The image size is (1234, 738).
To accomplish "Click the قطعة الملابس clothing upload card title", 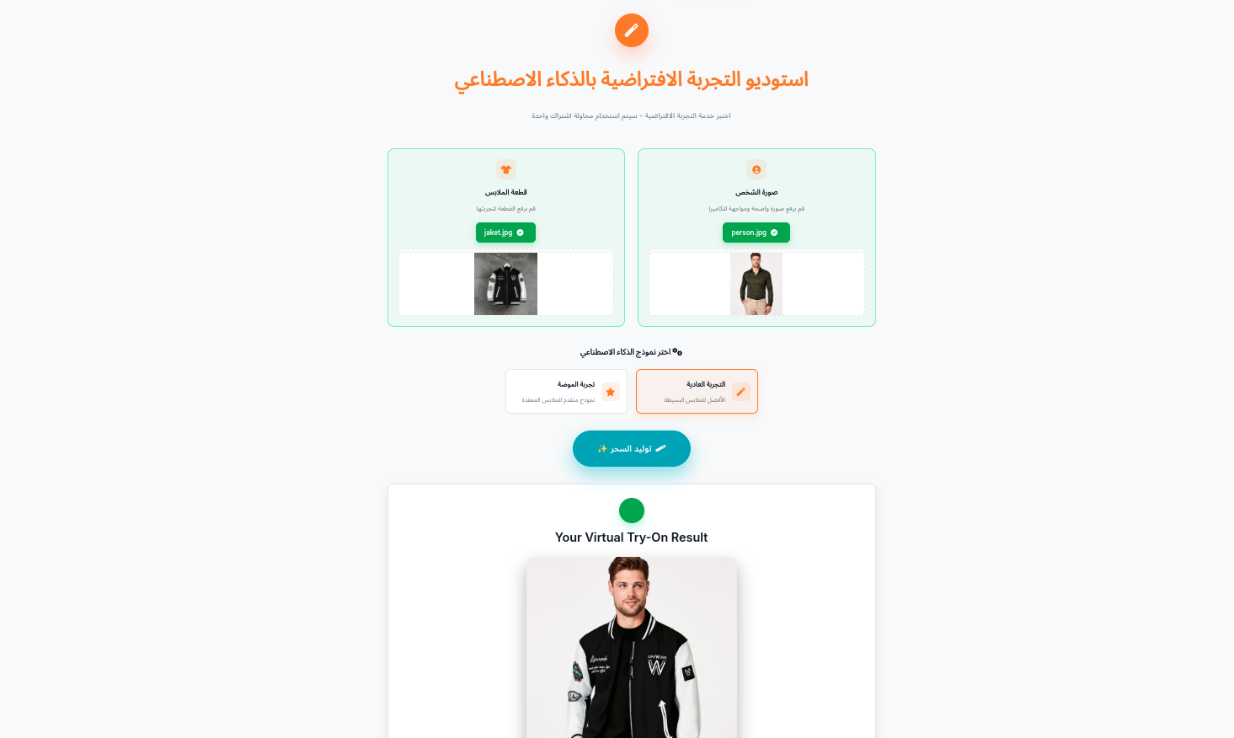I will [x=505, y=192].
